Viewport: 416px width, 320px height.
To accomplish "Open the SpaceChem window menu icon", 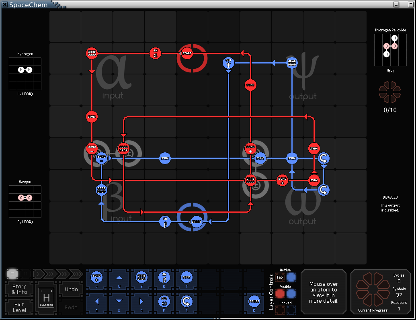I will 4,4.
